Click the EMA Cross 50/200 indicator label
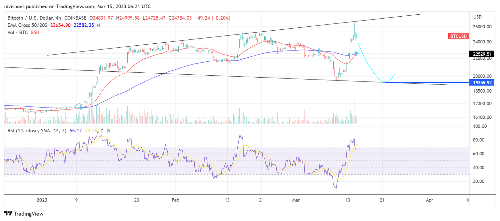The image size is (500, 221). pyautogui.click(x=27, y=25)
